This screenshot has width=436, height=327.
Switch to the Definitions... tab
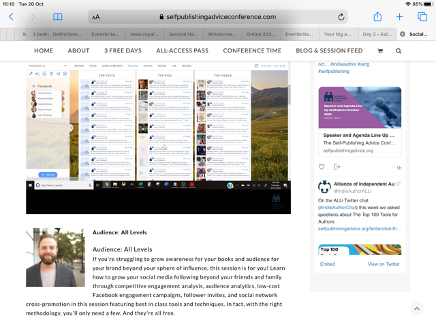coord(67,34)
